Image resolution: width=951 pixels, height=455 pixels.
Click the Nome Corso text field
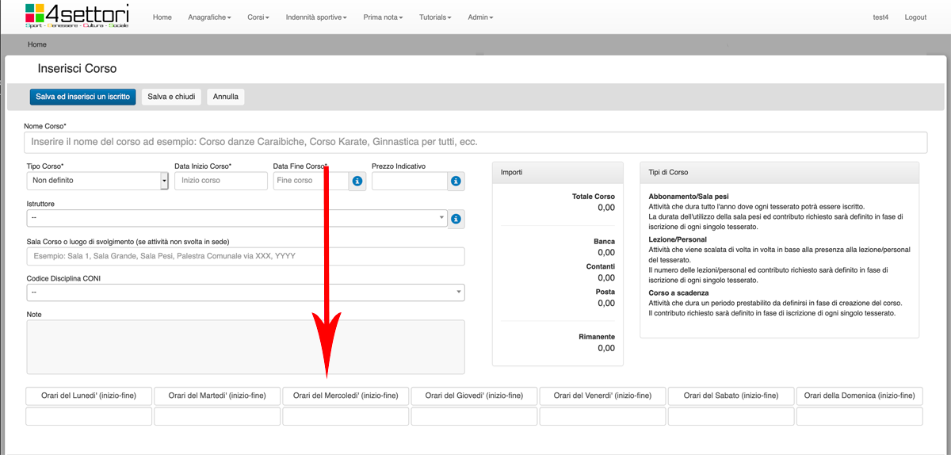(x=475, y=143)
